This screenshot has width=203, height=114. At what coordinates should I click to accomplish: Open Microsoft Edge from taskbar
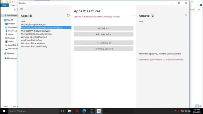(84, 111)
